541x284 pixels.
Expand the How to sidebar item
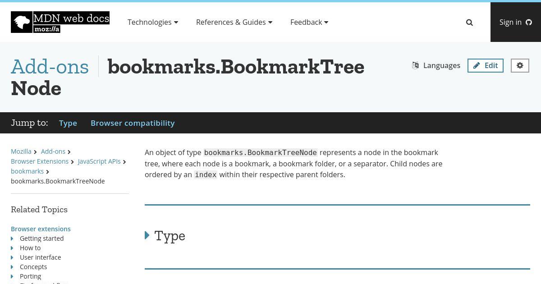coord(12,248)
